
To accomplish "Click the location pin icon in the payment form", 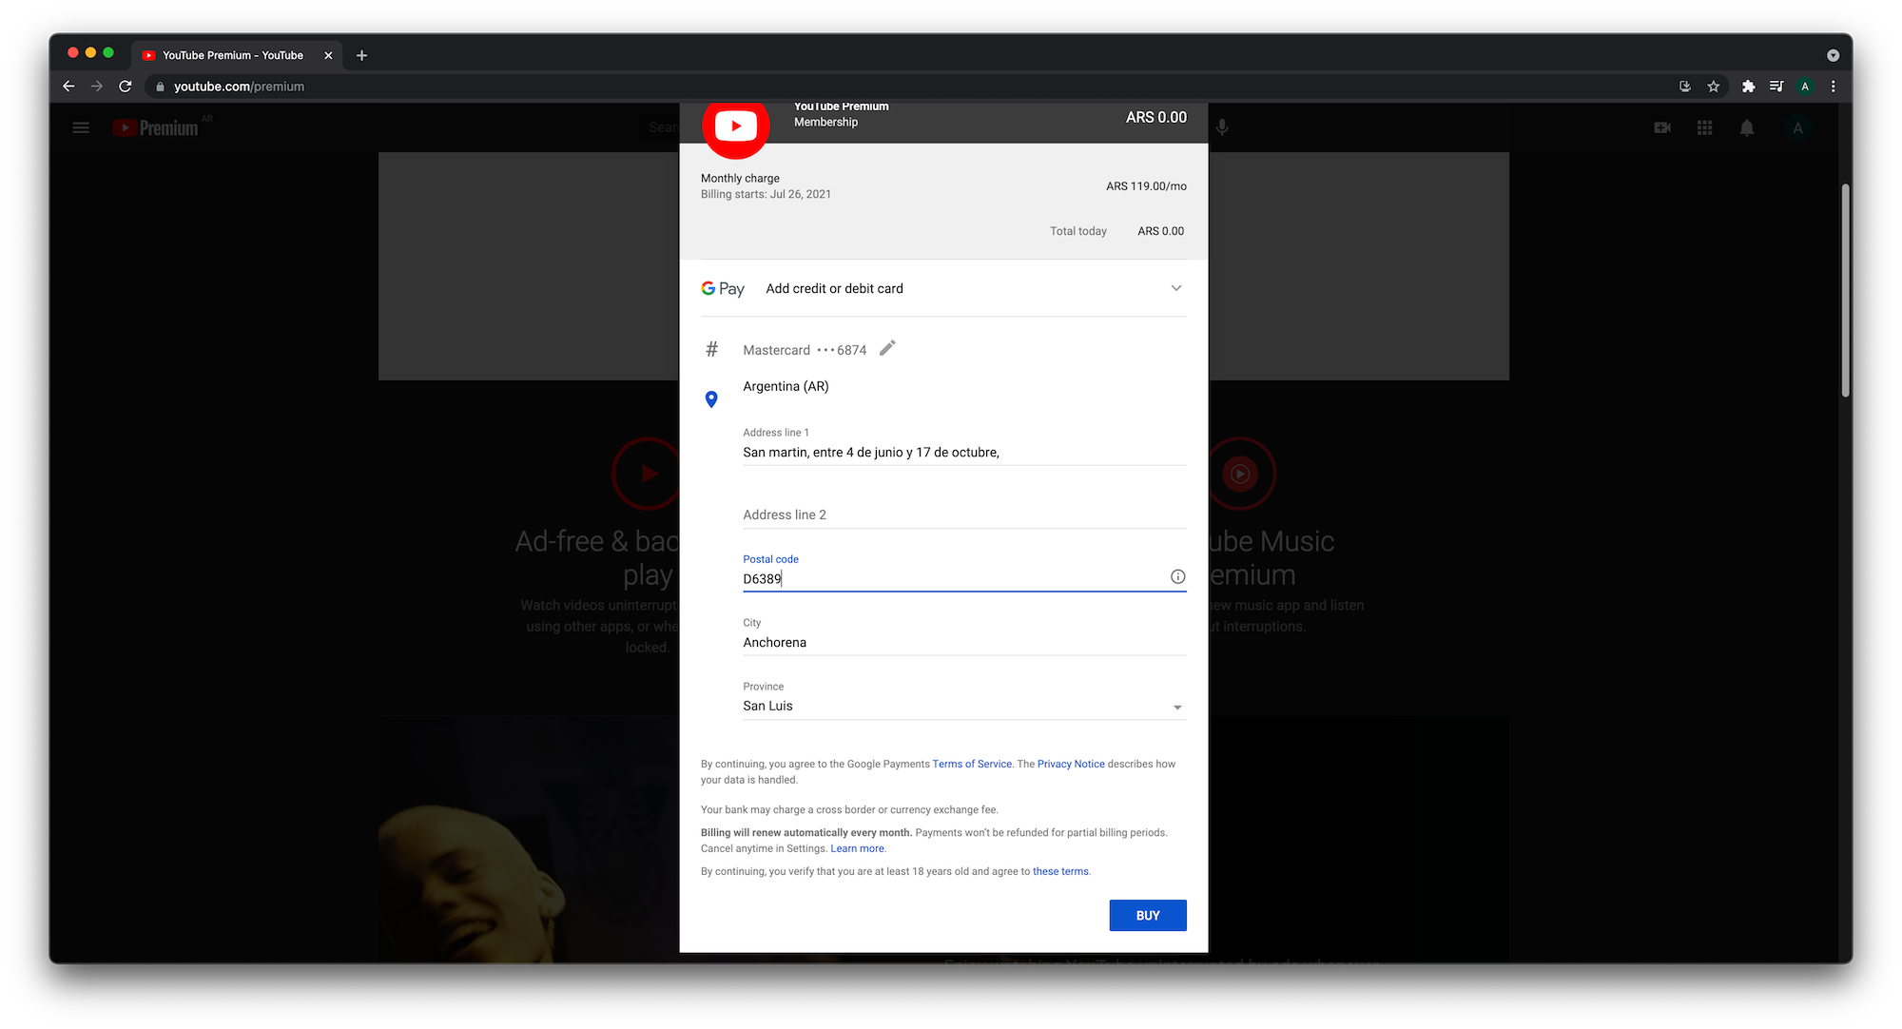I will click(711, 399).
